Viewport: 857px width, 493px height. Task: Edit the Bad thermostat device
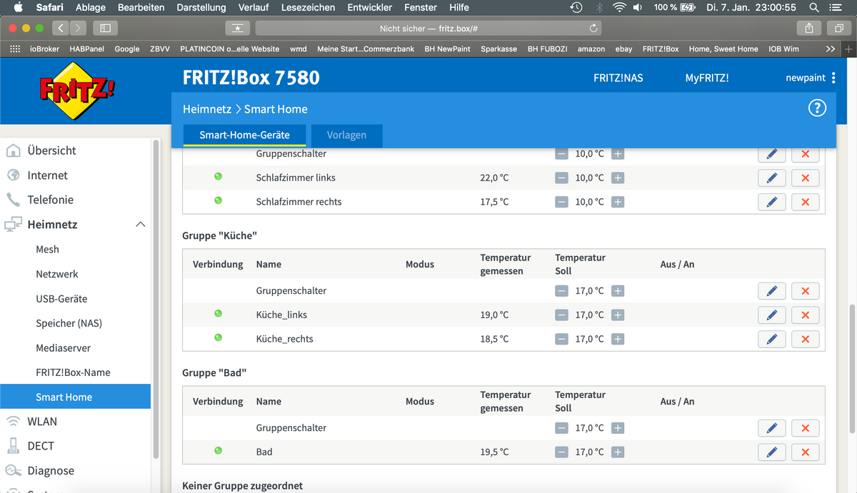(771, 452)
